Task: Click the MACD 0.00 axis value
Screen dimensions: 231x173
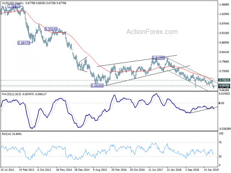Action: (x=221, y=103)
